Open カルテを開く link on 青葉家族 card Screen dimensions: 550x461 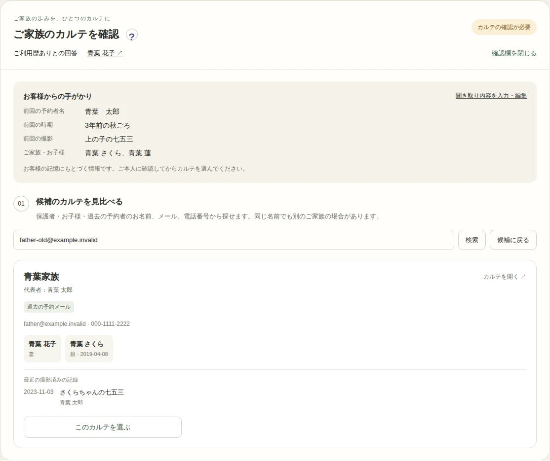pos(505,277)
